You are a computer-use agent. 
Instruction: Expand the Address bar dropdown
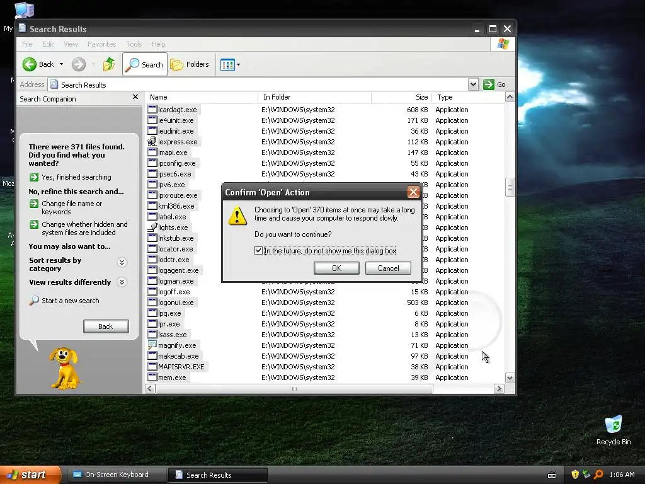pyautogui.click(x=473, y=84)
